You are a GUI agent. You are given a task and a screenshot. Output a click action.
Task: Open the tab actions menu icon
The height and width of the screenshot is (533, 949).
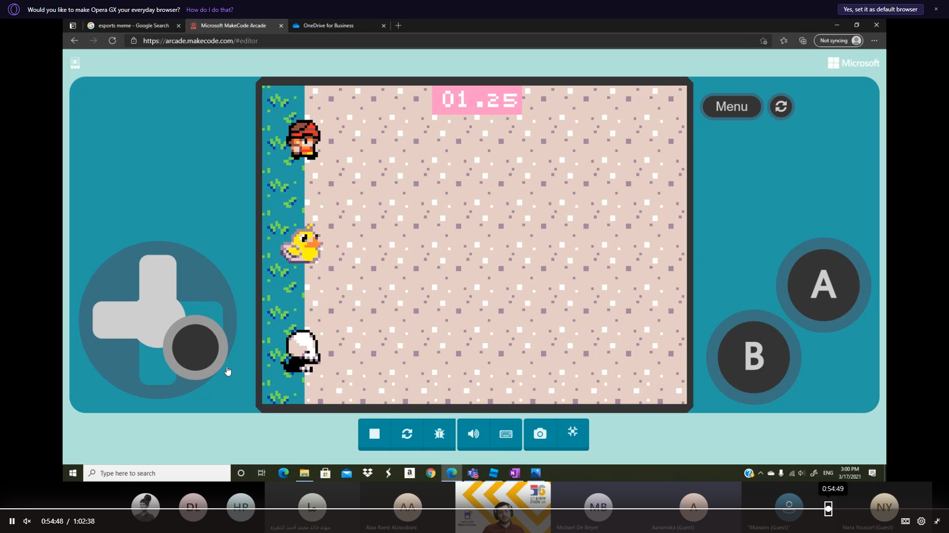tap(73, 26)
